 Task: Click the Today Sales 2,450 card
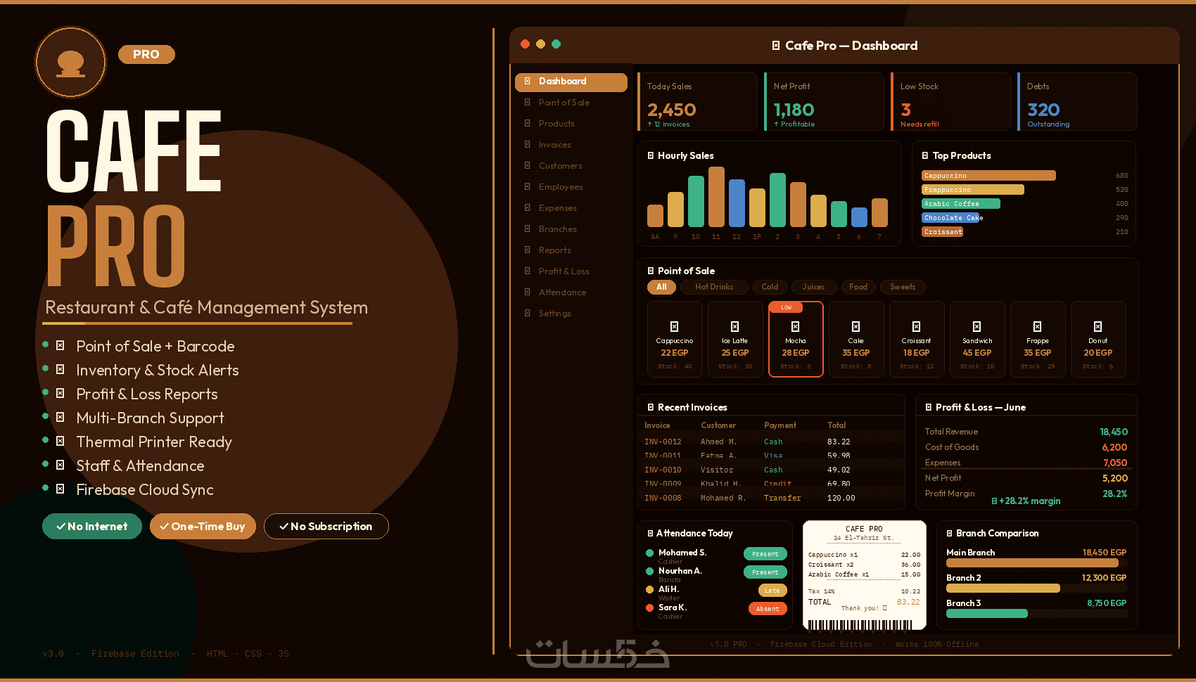698,102
